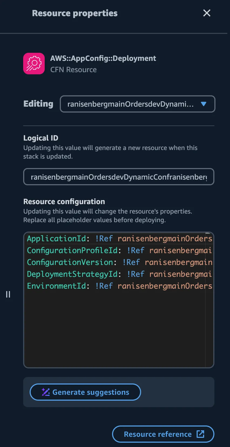Click the Generate suggestions button
230x447 pixels.
pyautogui.click(x=85, y=392)
